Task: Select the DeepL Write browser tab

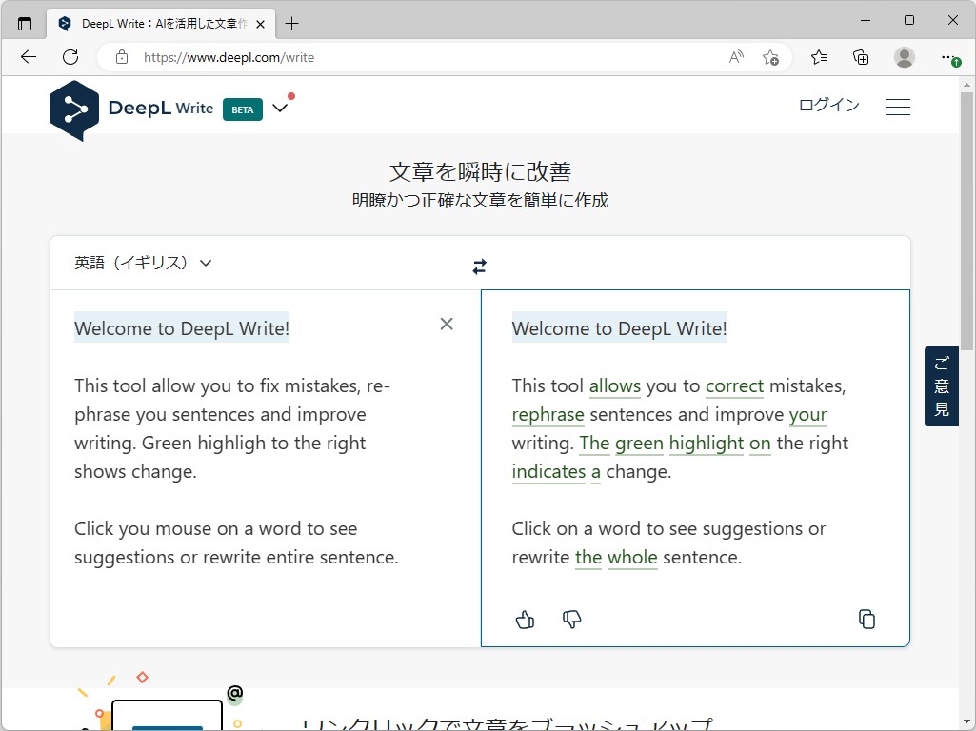Action: coord(152,23)
